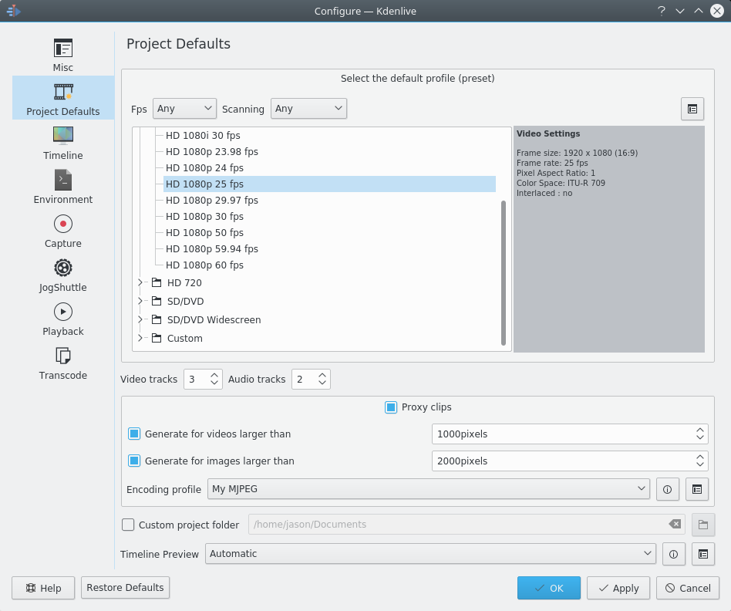The height and width of the screenshot is (611, 731).
Task: Open the Environment settings page
Action: [63, 187]
